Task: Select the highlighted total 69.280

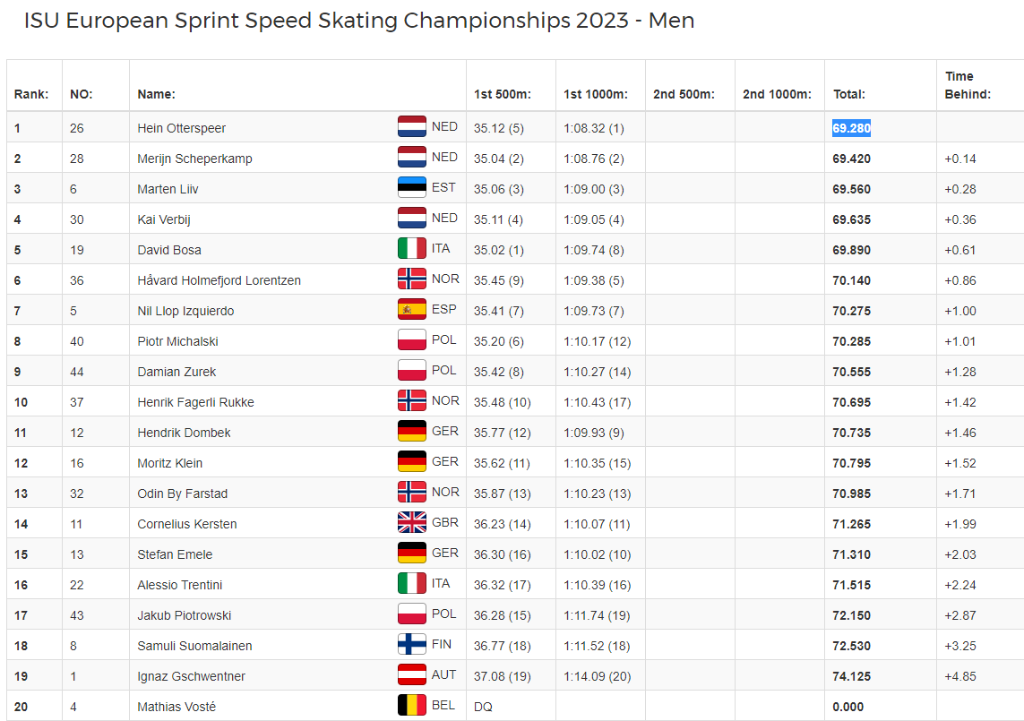Action: coord(851,128)
